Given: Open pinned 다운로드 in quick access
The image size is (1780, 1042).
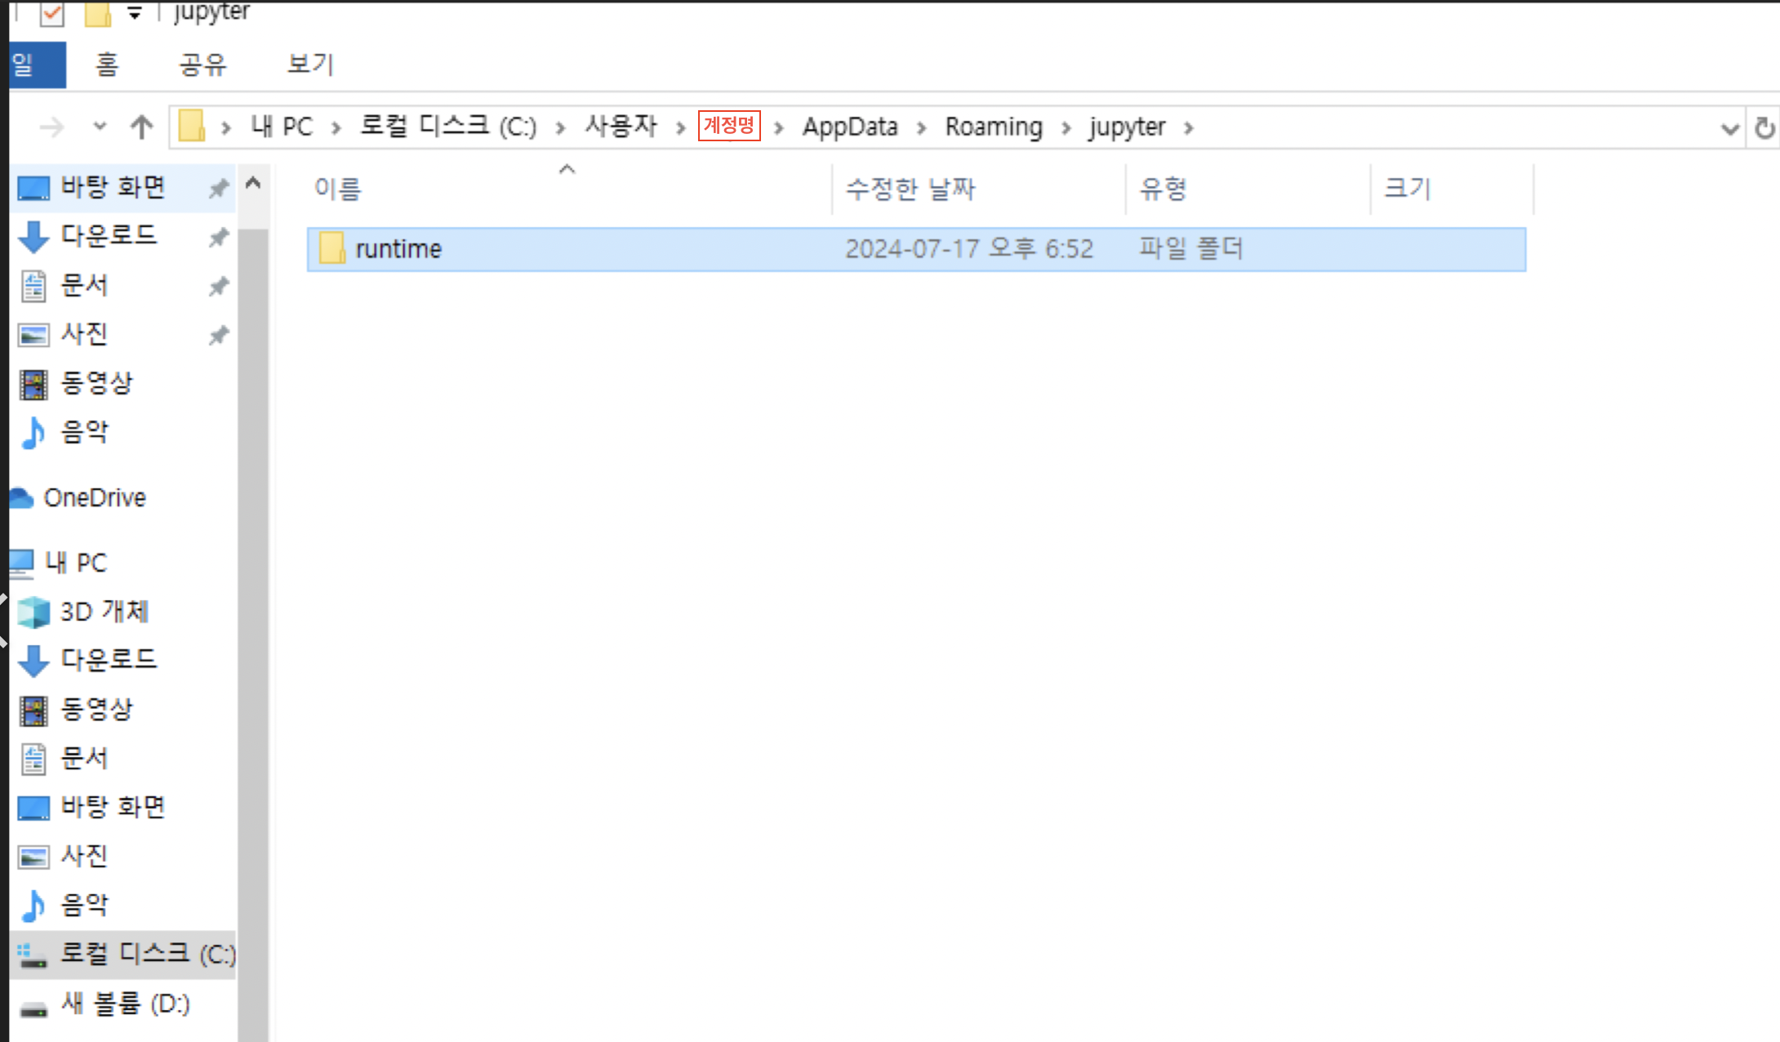Looking at the screenshot, I should 109,236.
